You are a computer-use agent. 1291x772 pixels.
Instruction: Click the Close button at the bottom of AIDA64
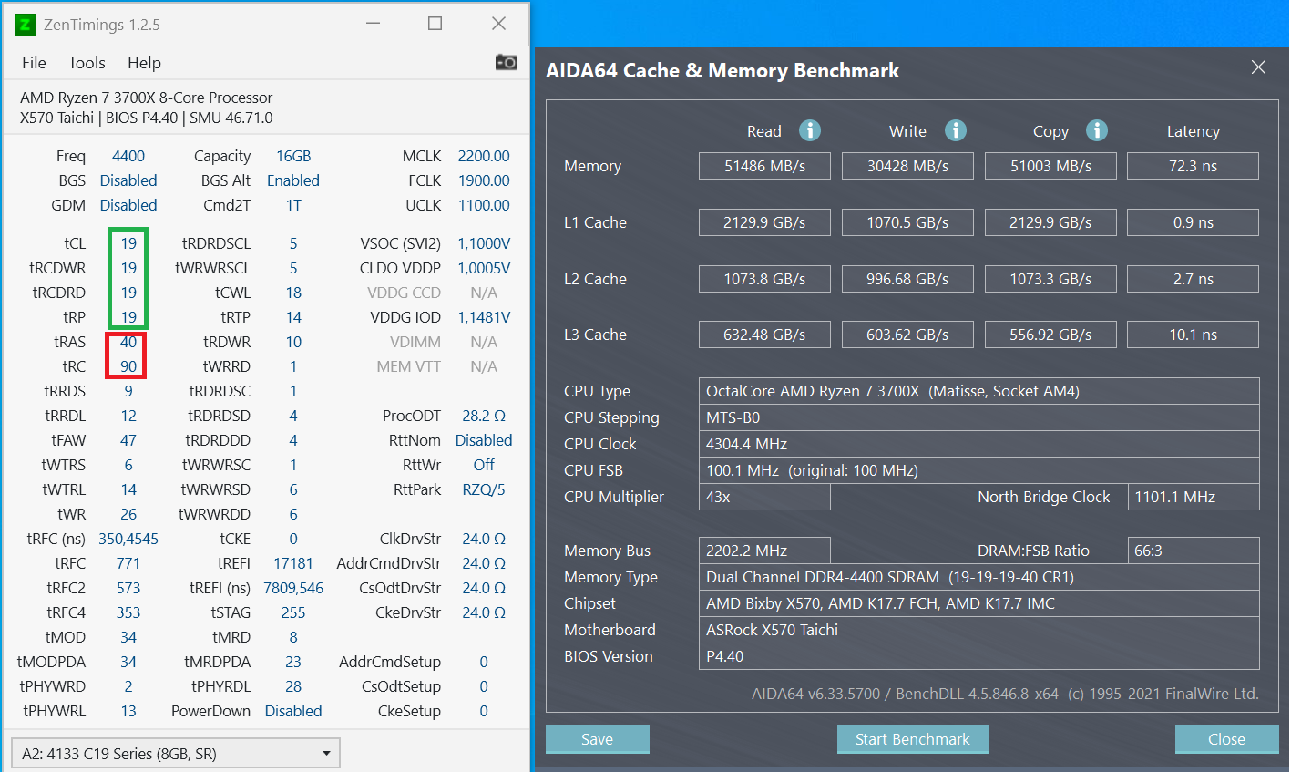click(x=1225, y=739)
